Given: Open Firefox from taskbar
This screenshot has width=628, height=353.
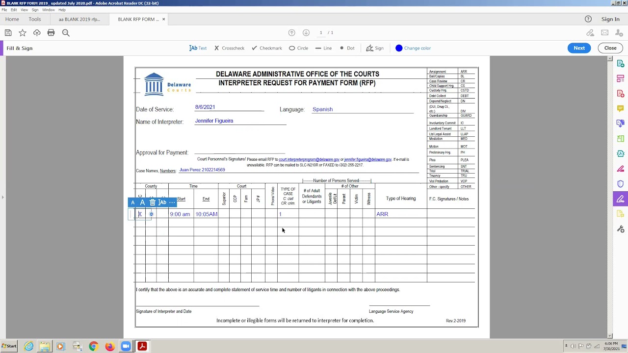Looking at the screenshot, I should point(109,347).
